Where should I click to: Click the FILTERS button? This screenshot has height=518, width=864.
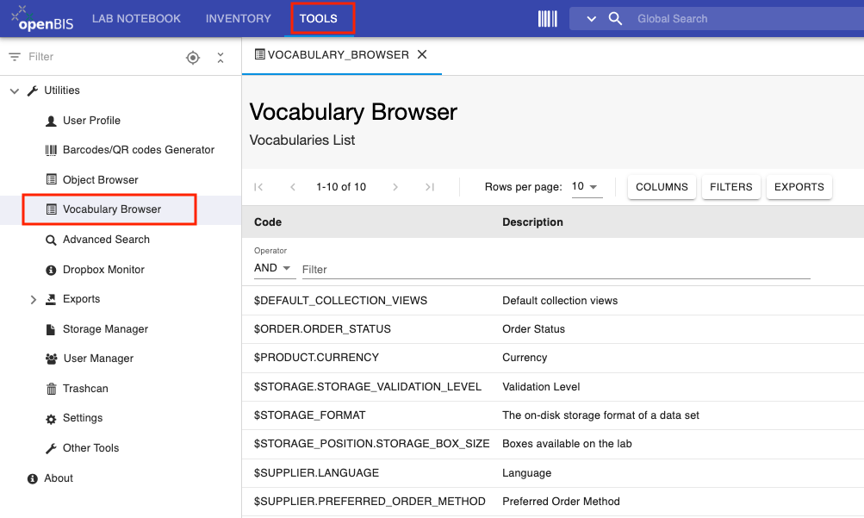coord(731,187)
